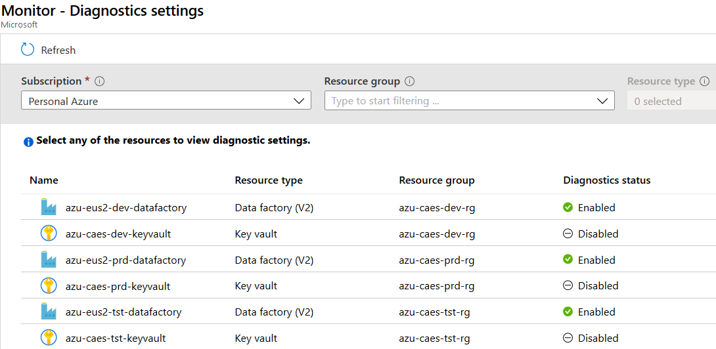
Task: Click the info icon beside Resource type label
Action: coord(705,81)
